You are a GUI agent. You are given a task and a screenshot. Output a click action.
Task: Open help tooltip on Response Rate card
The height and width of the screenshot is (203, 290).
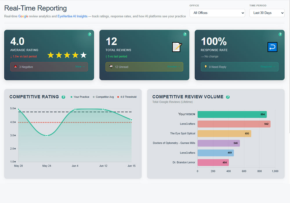coord(280,34)
